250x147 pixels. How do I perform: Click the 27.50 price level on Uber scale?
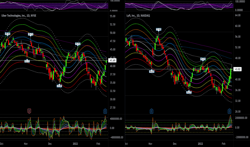click(113, 108)
